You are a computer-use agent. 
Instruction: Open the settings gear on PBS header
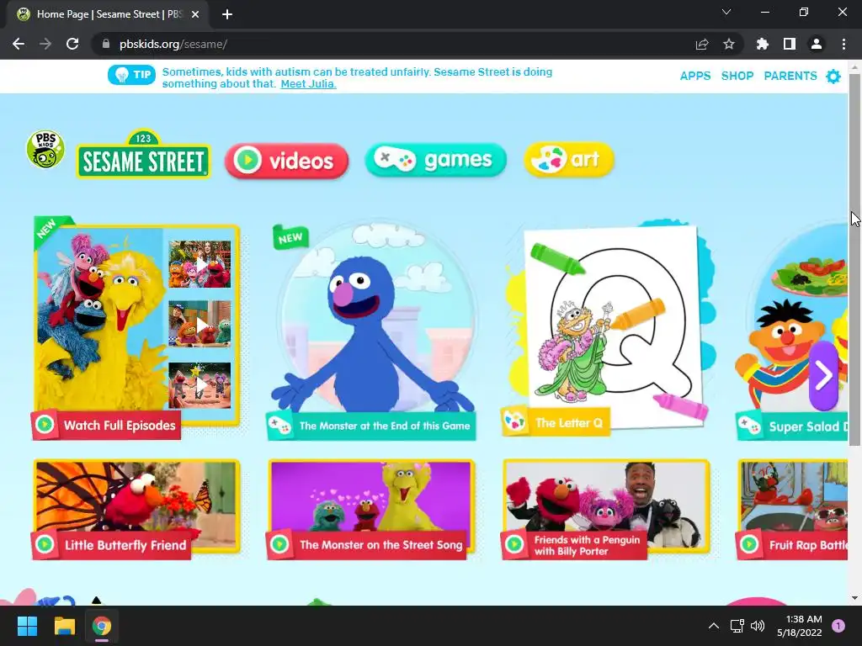(x=833, y=77)
